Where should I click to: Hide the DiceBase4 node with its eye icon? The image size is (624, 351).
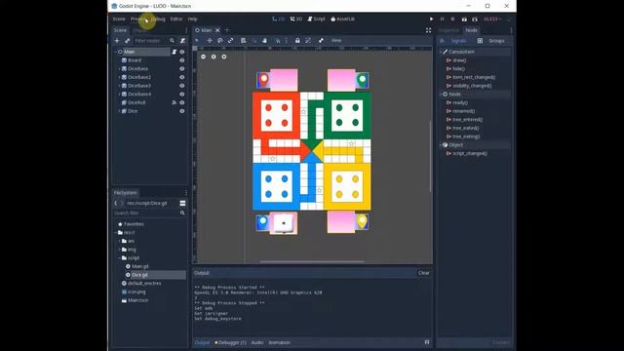[x=182, y=95]
